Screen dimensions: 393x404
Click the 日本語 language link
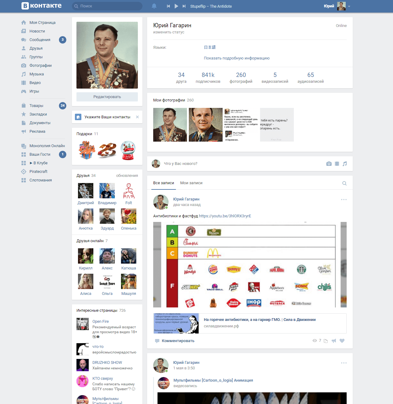pyautogui.click(x=210, y=48)
